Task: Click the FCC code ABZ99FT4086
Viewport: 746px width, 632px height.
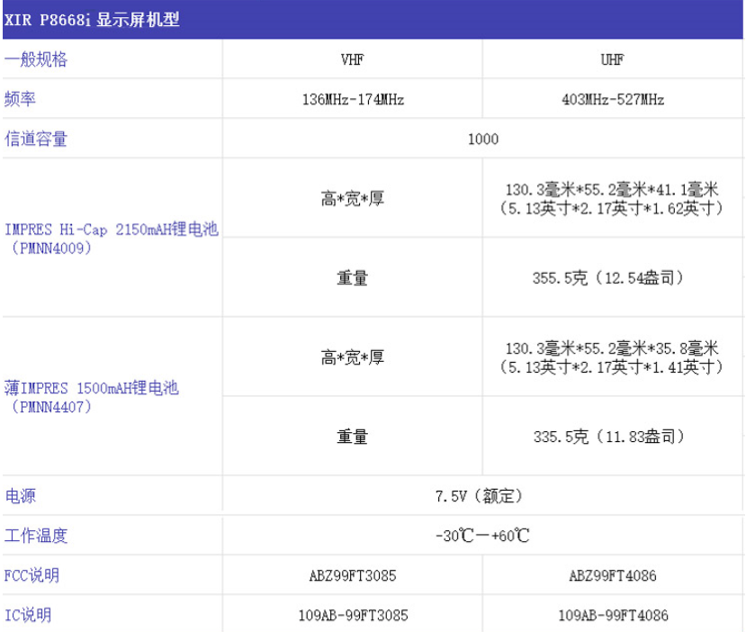Action: [613, 576]
